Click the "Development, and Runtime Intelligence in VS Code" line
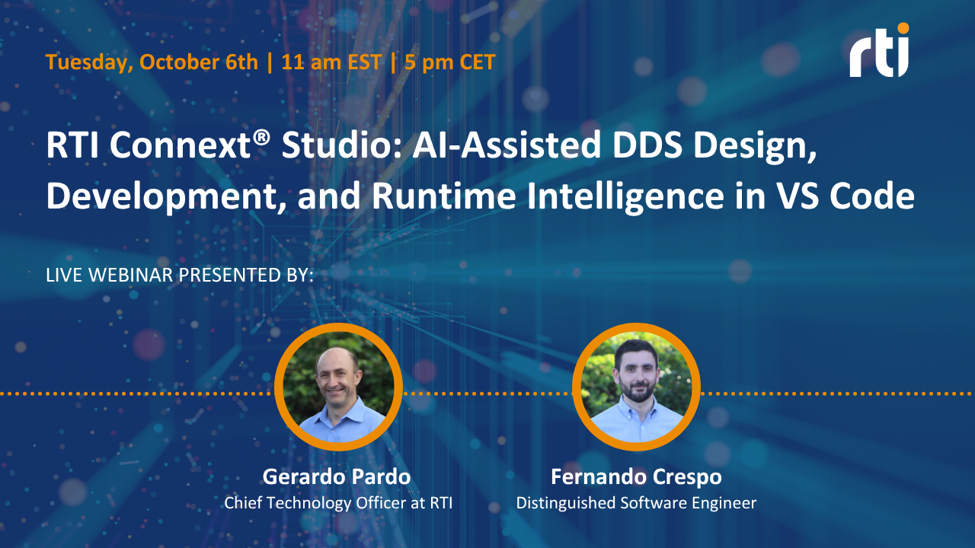The image size is (975, 548). pyautogui.click(x=480, y=196)
